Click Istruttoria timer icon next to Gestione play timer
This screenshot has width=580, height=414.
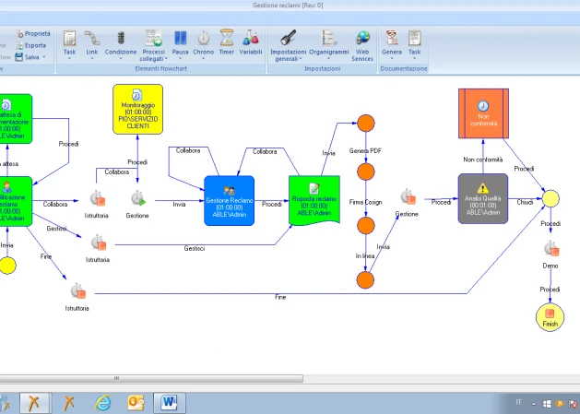[98, 198]
